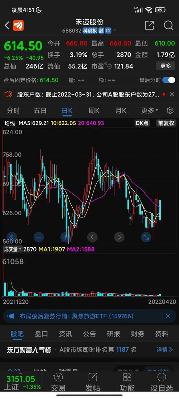Switch to the 资料 tab
This screenshot has height=399, width=179.
(x=161, y=334)
